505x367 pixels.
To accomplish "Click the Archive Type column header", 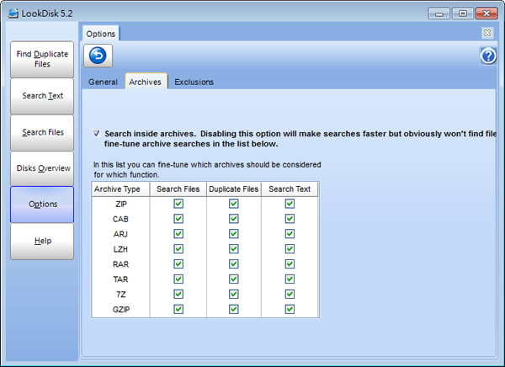I will 120,189.
